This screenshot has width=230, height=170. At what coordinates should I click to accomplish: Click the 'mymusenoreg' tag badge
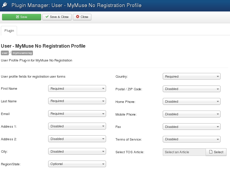22,53
